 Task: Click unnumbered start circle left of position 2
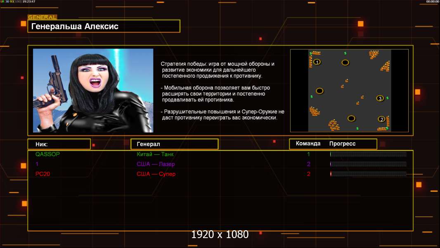[351, 119]
